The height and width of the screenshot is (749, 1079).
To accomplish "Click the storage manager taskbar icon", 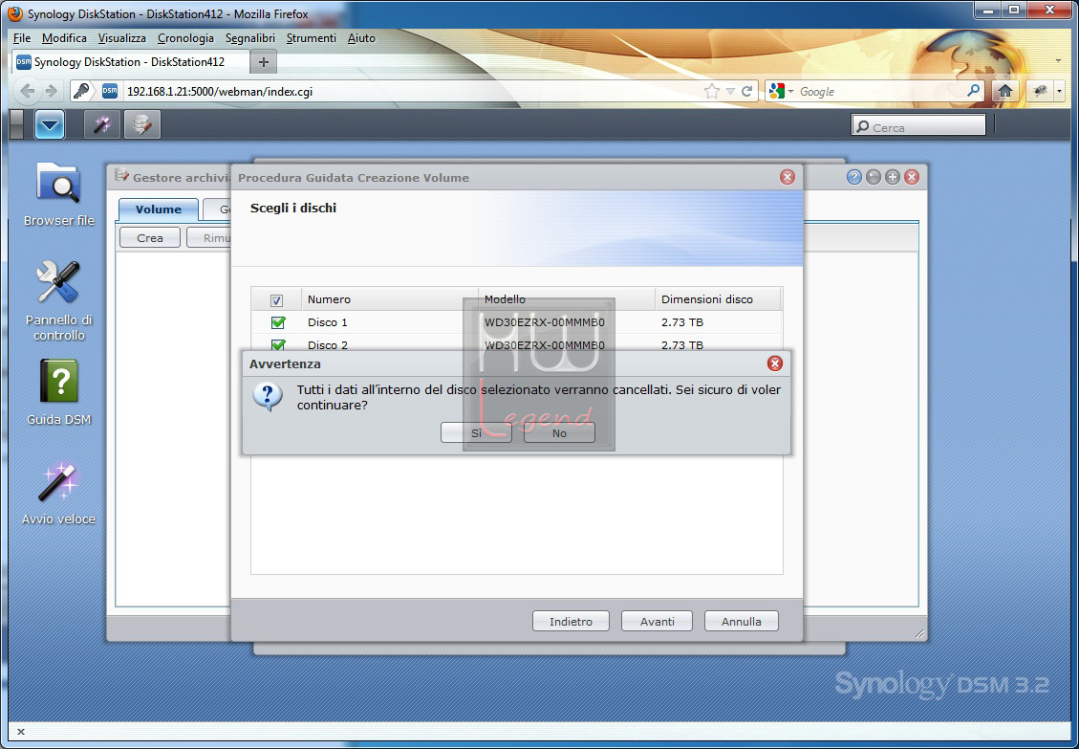I will tap(142, 124).
